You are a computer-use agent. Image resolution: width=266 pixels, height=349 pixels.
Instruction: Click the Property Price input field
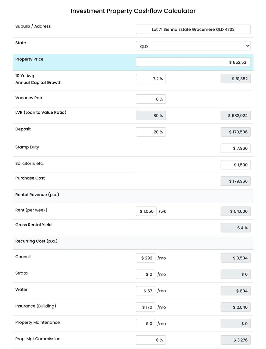[x=193, y=62]
